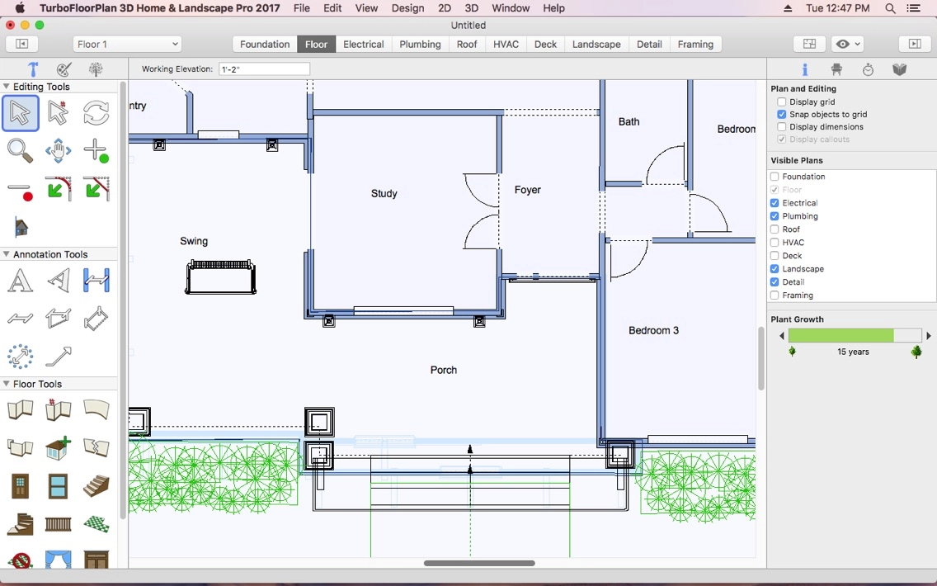This screenshot has height=586, width=937.
Task: Switch to the materials palette panel
Action: point(899,69)
